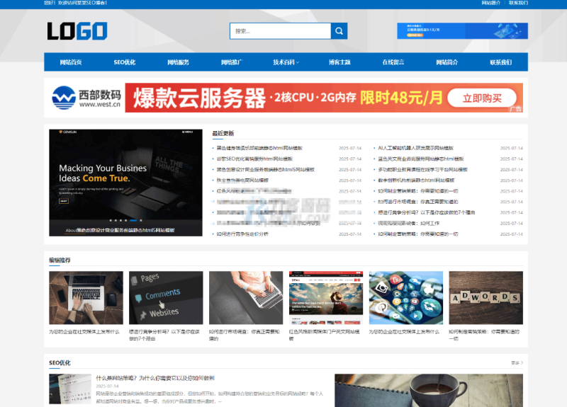Open 如何进行市场调查：你真正需要知道的 list item

417,202
